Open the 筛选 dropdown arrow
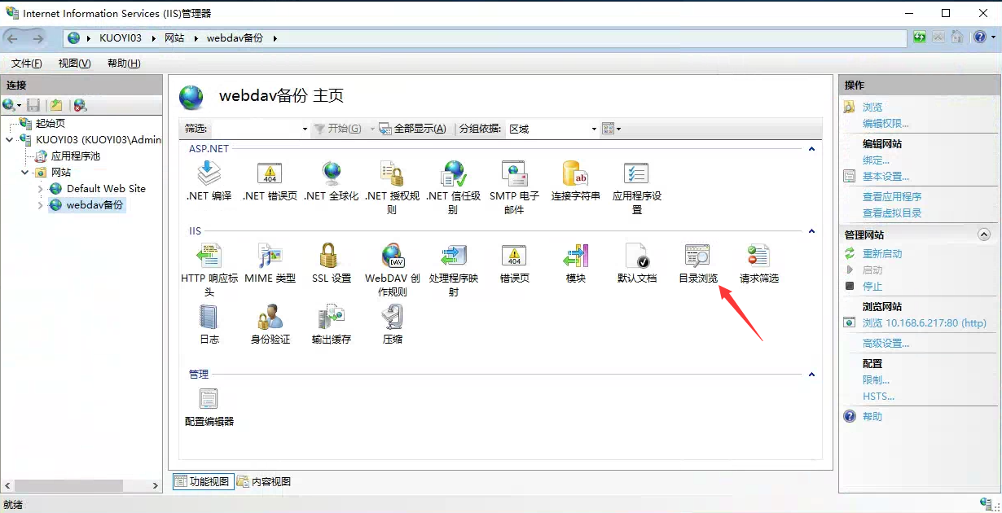The height and width of the screenshot is (513, 1002). pyautogui.click(x=305, y=129)
